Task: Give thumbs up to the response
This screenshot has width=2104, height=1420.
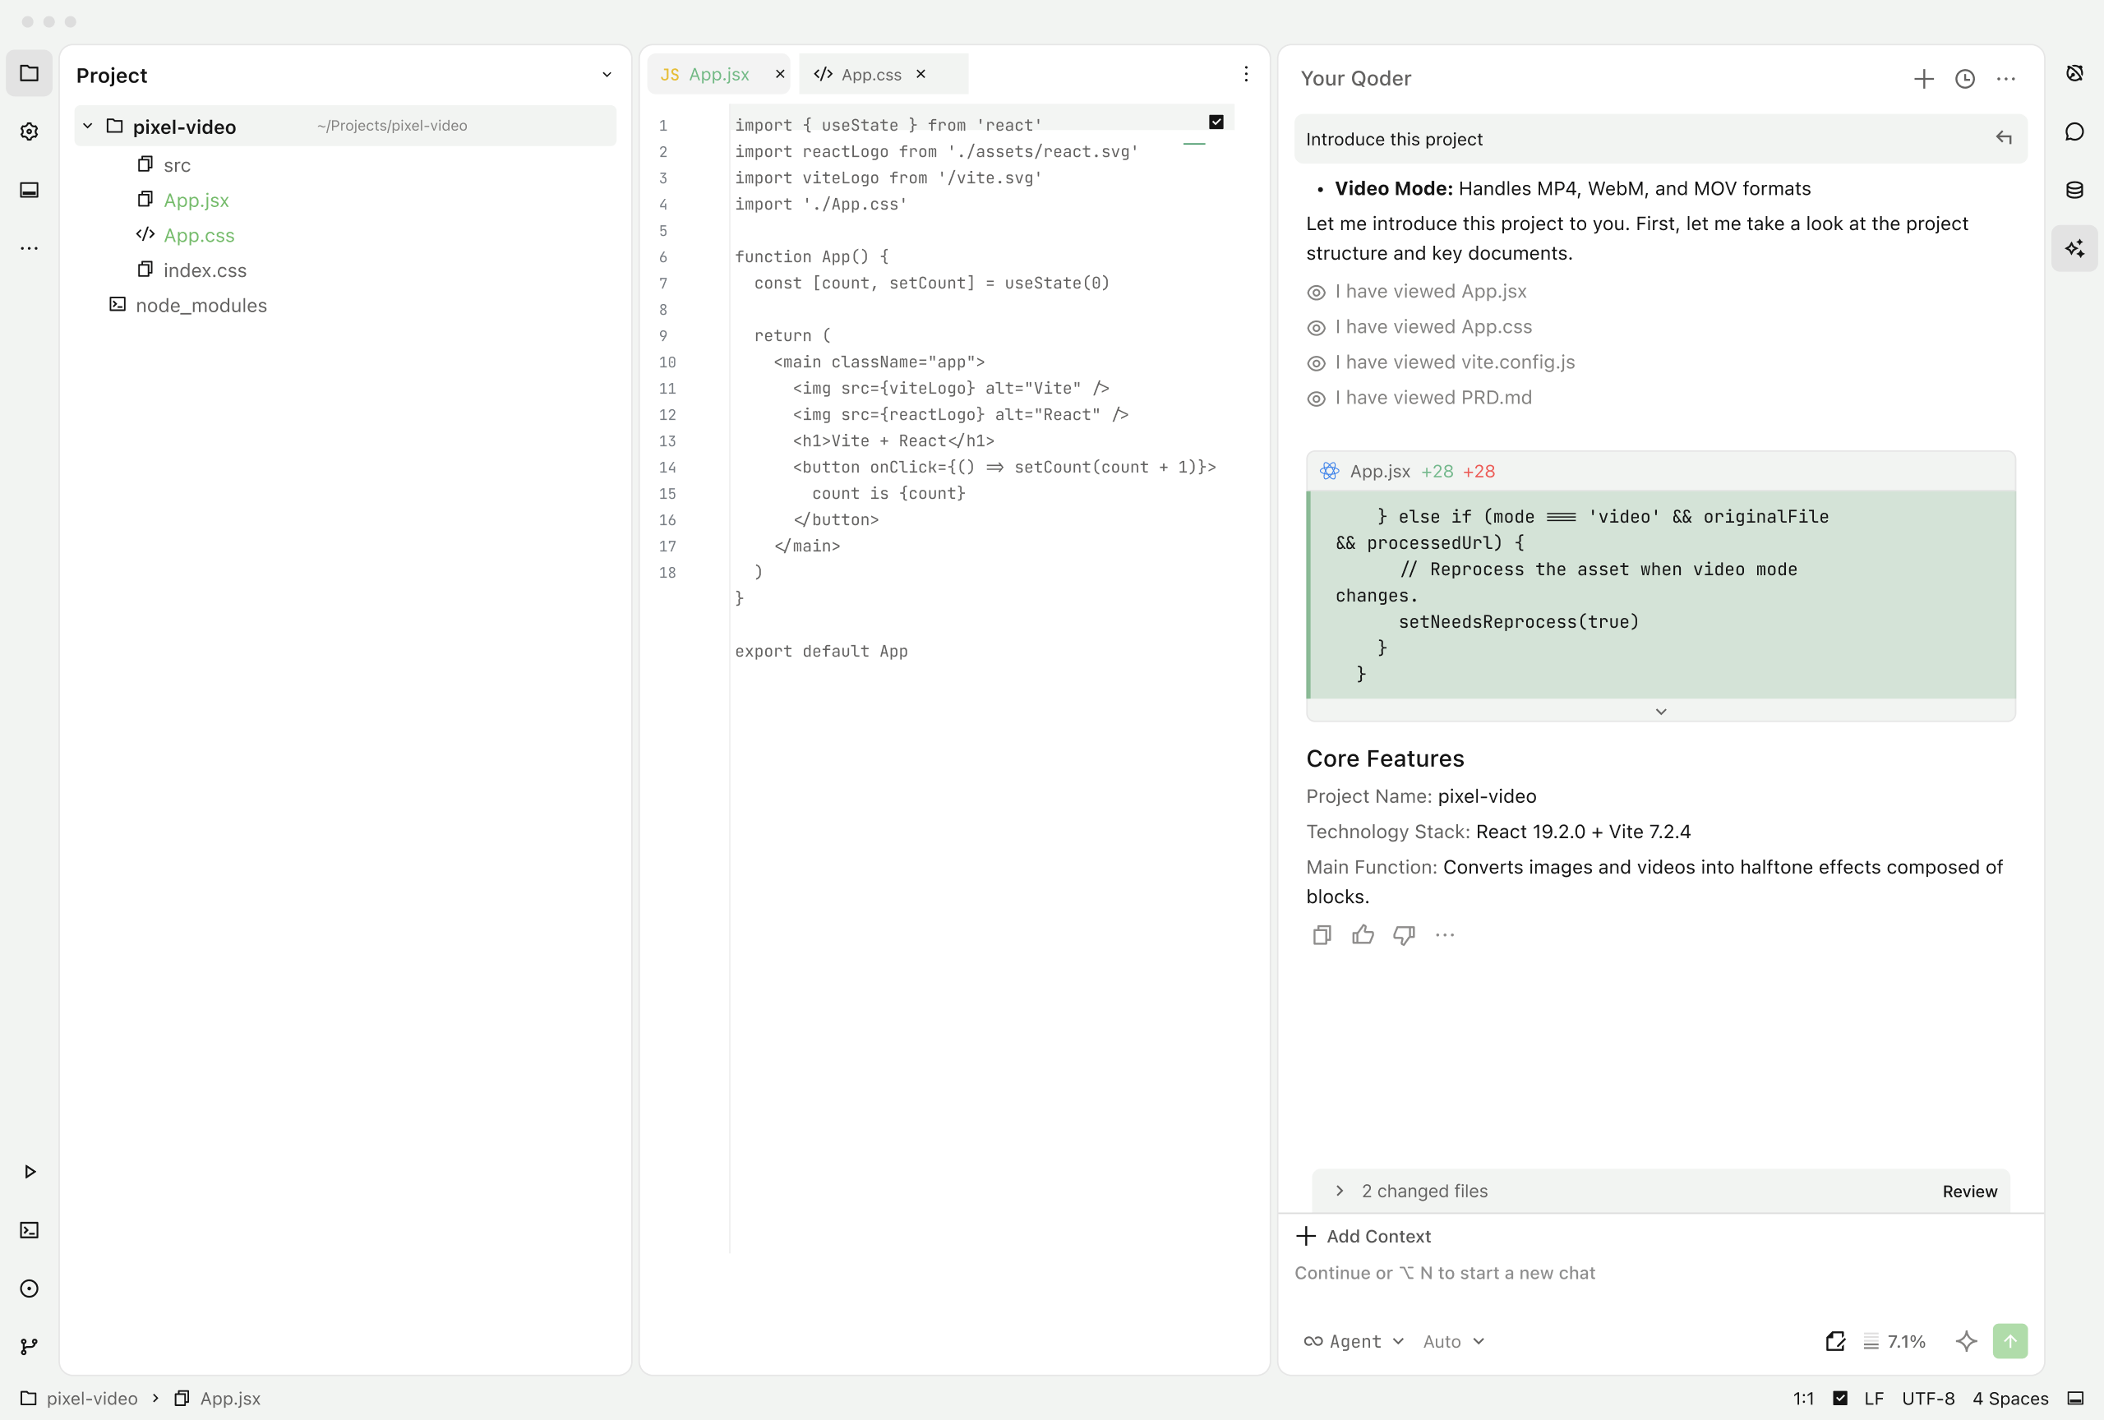Action: point(1363,935)
